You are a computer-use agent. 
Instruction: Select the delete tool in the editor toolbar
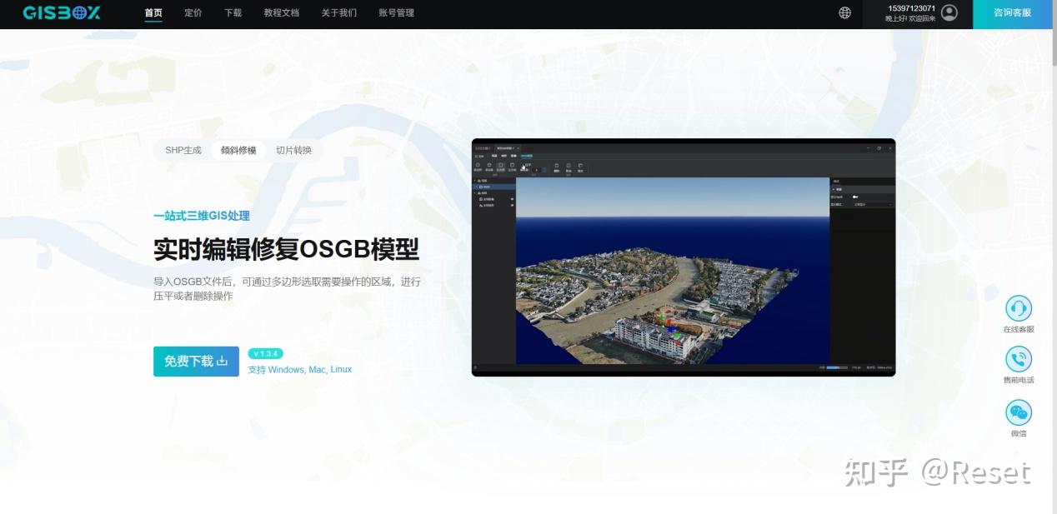click(556, 167)
